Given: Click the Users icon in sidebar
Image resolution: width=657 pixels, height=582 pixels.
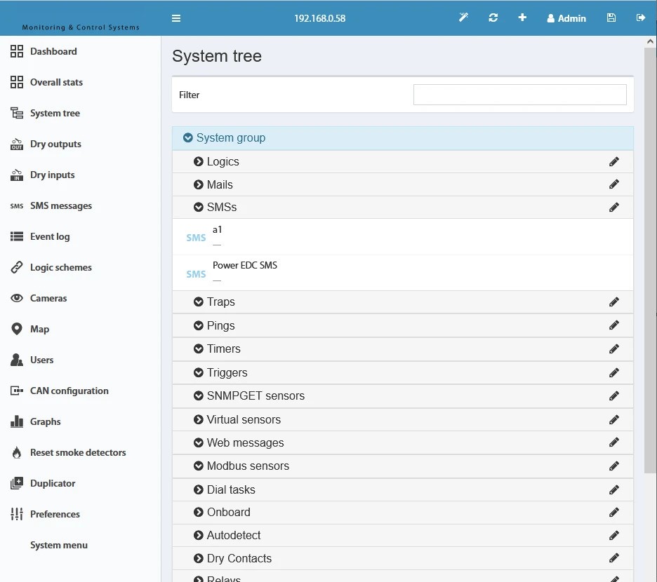Looking at the screenshot, I should (x=17, y=360).
